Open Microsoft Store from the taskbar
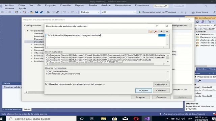 (114, 119)
